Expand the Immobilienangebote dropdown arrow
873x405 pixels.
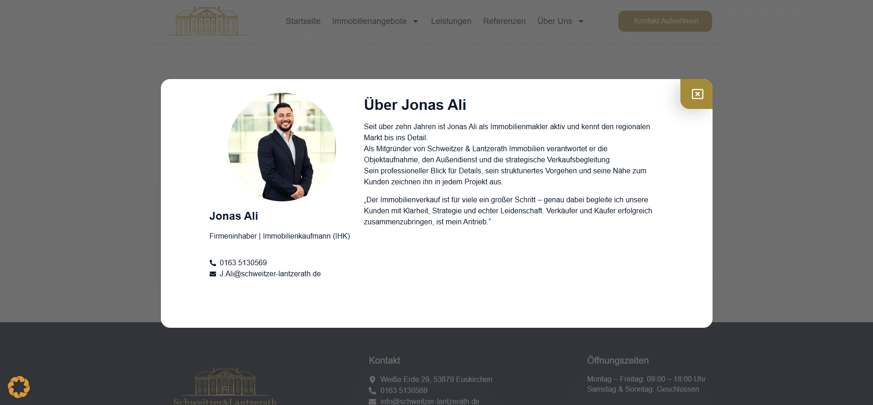tap(416, 22)
